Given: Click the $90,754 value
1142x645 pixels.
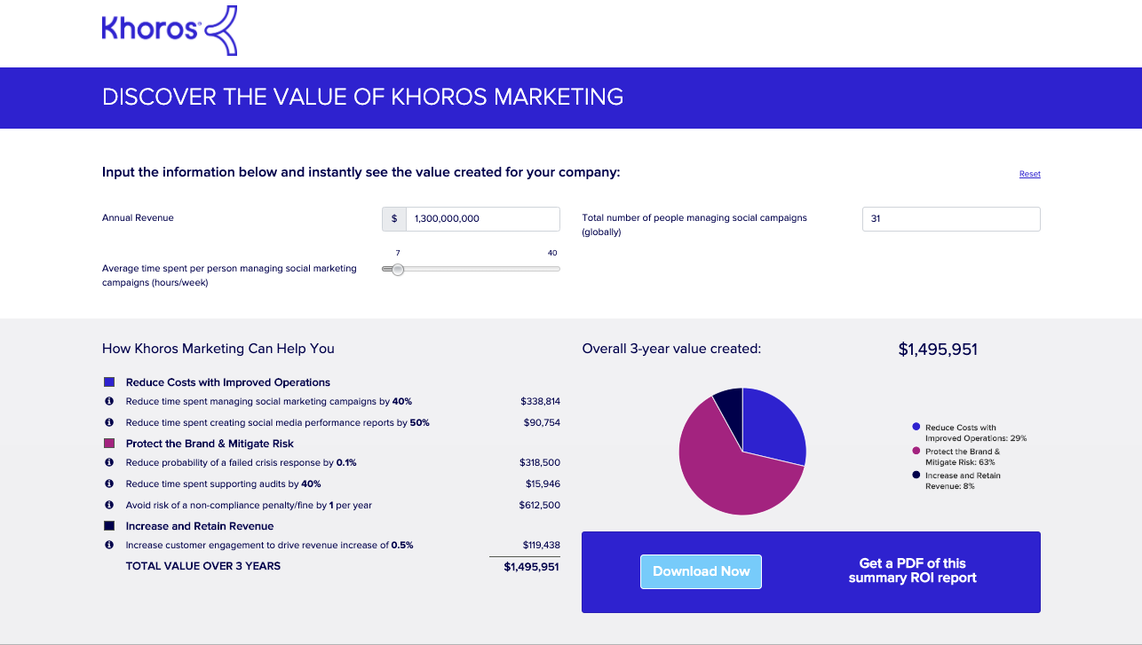Looking at the screenshot, I should [x=542, y=422].
